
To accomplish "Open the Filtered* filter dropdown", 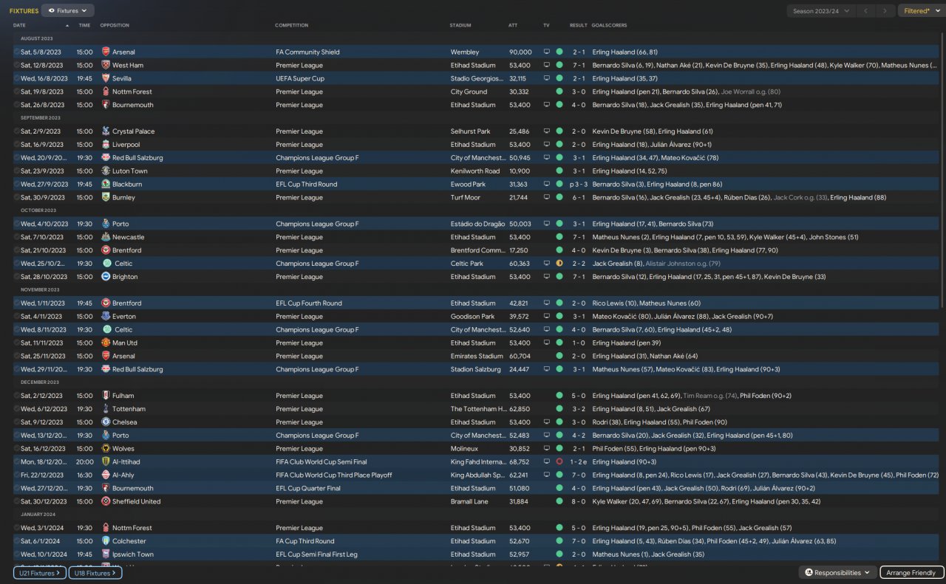I will 920,11.
